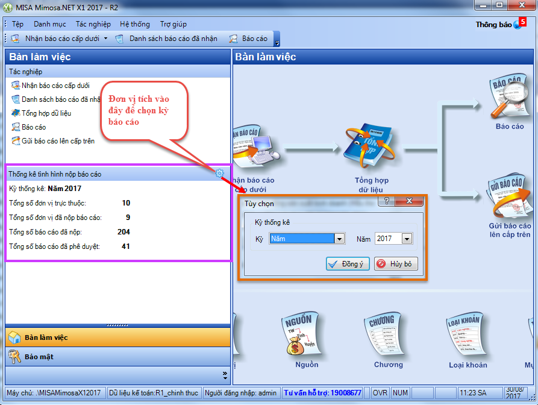Click Người đăng nhập: admin status entry
This screenshot has width=538, height=405.
point(240,393)
